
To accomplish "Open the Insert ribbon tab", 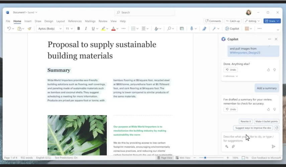I will pos(28,21).
